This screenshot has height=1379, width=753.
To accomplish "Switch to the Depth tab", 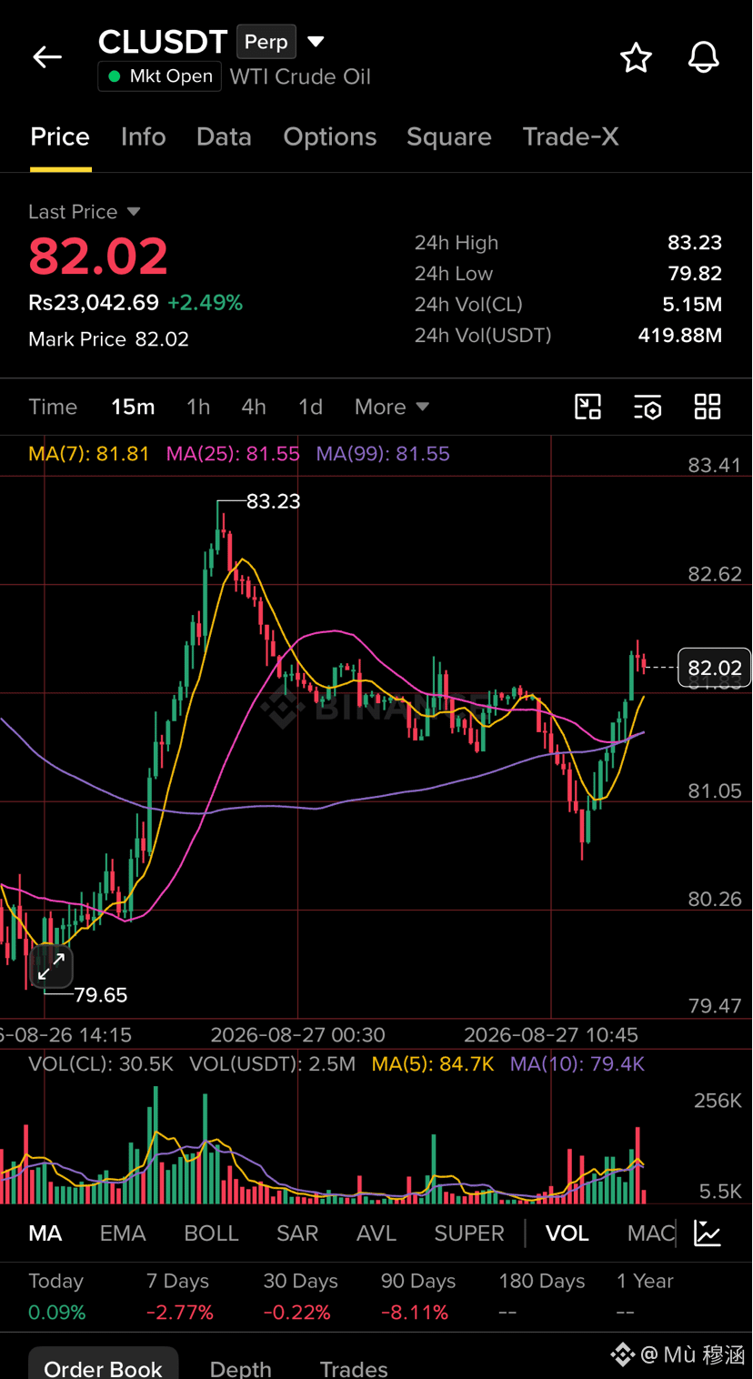I will pyautogui.click(x=241, y=1368).
